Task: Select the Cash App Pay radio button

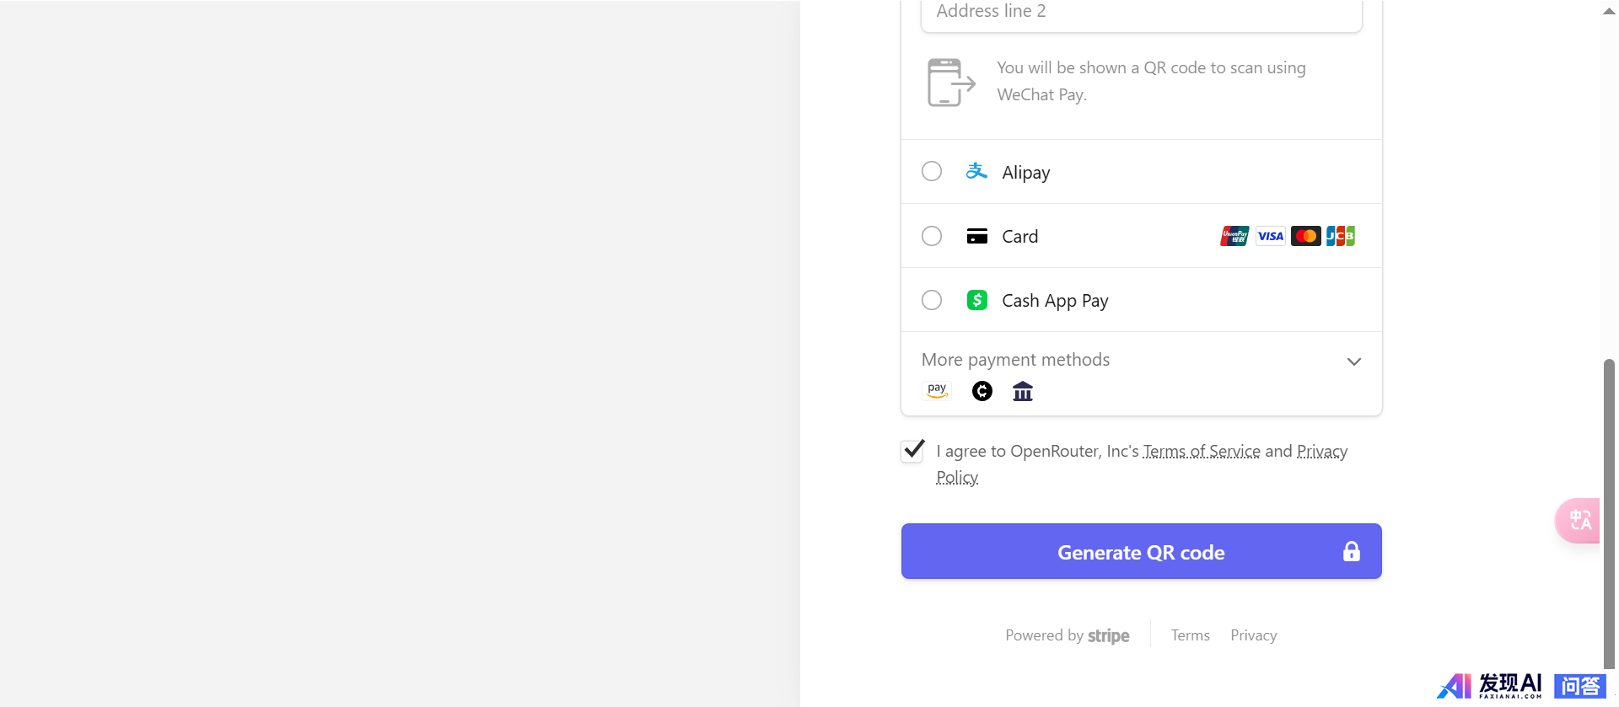Action: pos(932,300)
